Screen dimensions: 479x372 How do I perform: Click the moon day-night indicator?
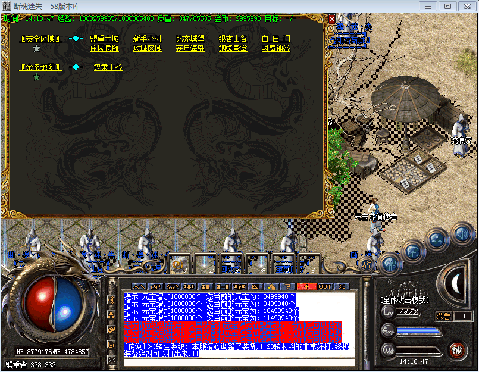(x=456, y=284)
